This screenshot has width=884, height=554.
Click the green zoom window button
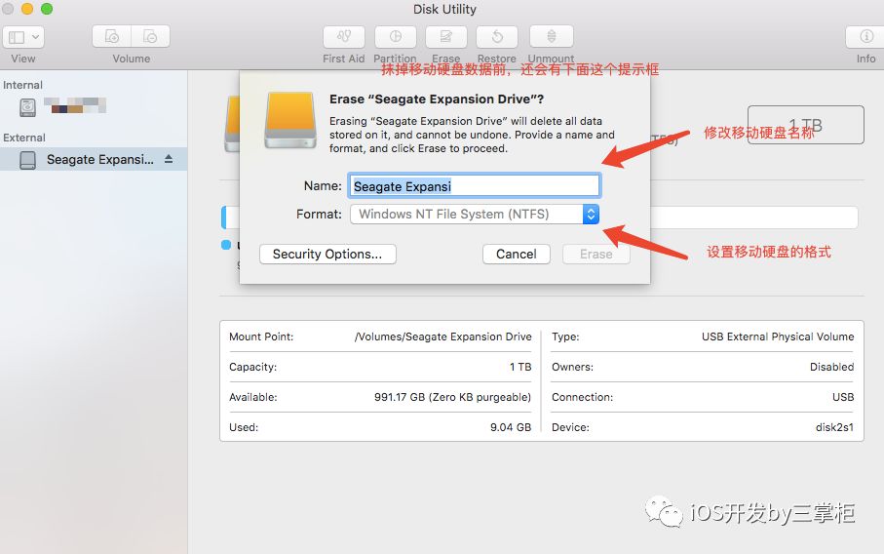coord(47,9)
